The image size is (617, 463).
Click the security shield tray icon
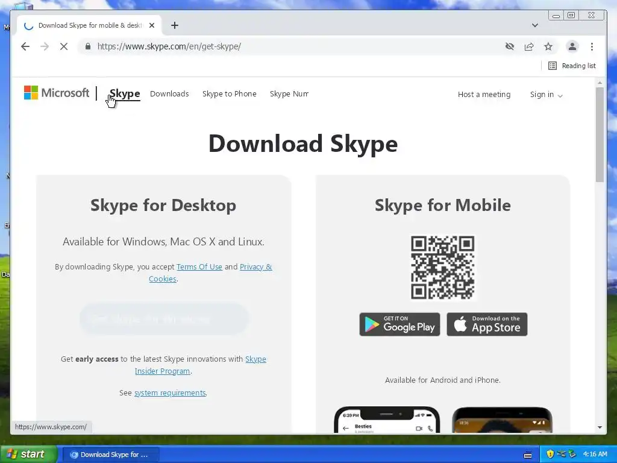coord(550,454)
